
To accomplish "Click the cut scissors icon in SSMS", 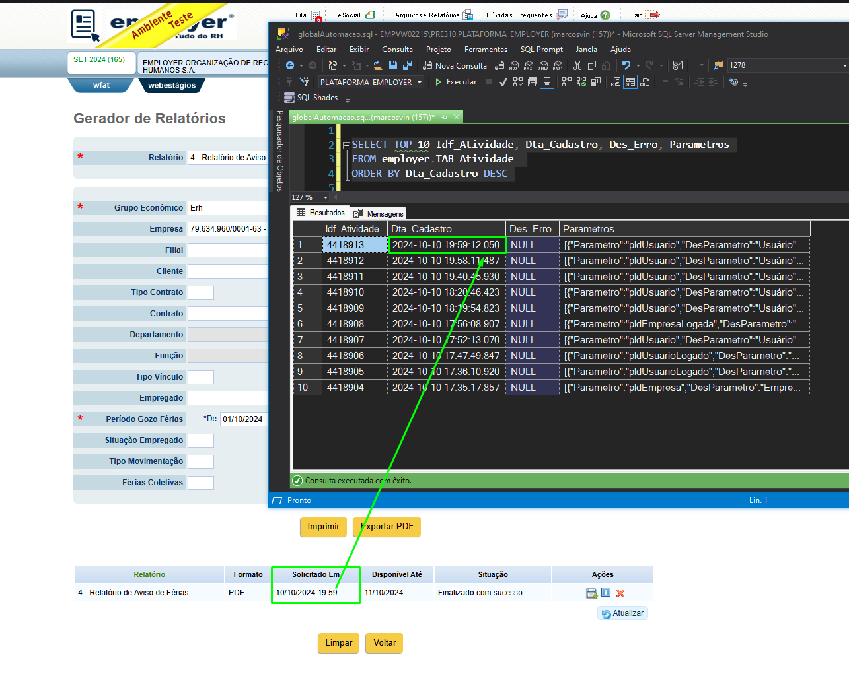I will click(577, 65).
